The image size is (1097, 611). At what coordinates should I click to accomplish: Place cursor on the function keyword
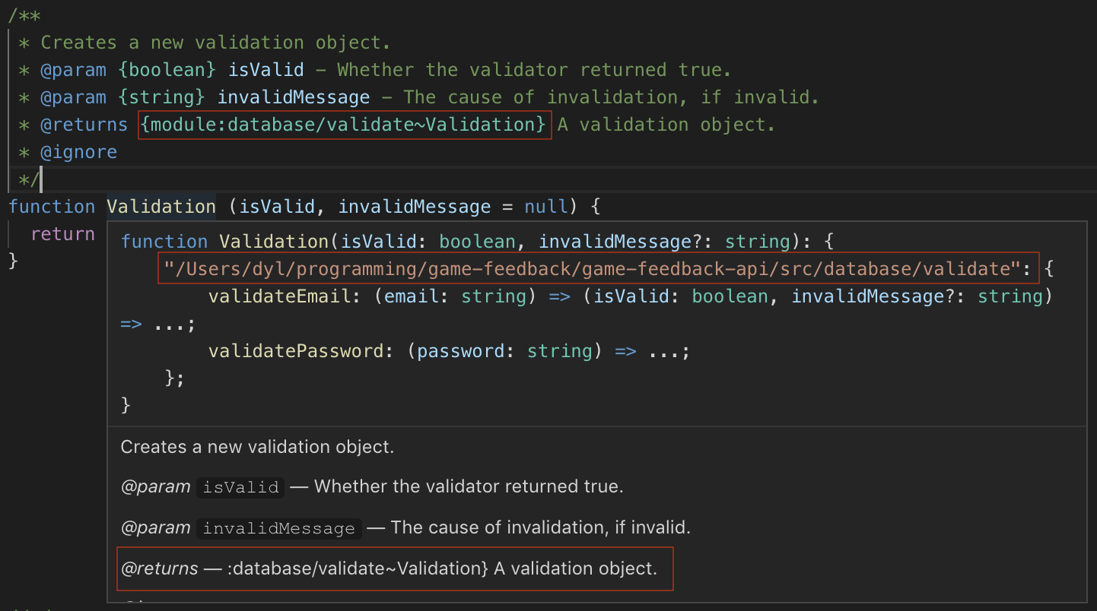(51, 206)
